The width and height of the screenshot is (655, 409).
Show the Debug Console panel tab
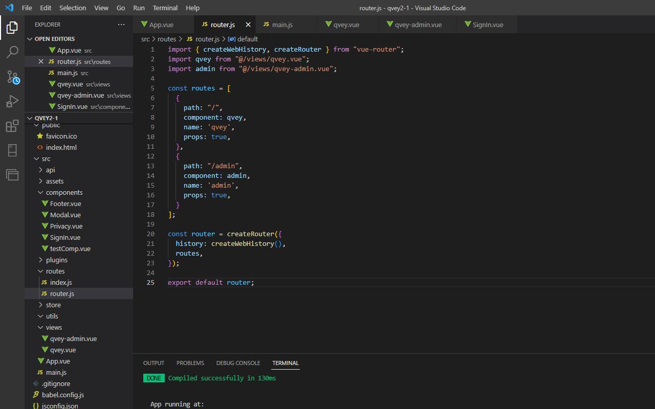(x=238, y=363)
